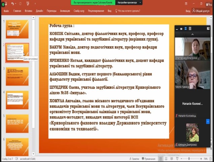This screenshot has height=162, width=214.
Task: Click the blue more-options button on Вікторія Дмитренко tile
Action: coord(208,122)
